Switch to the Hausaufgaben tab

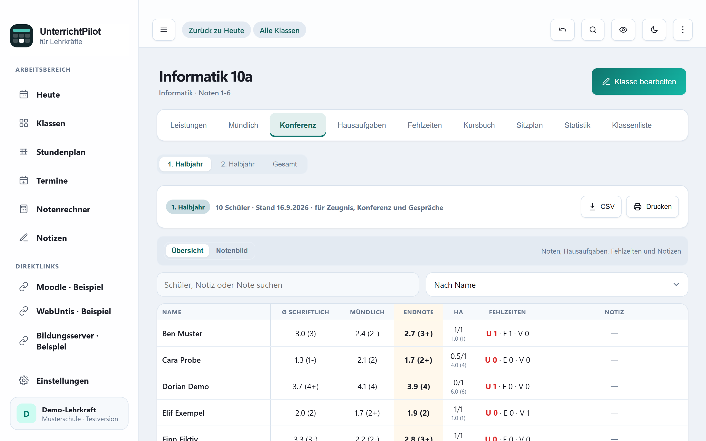coord(362,125)
